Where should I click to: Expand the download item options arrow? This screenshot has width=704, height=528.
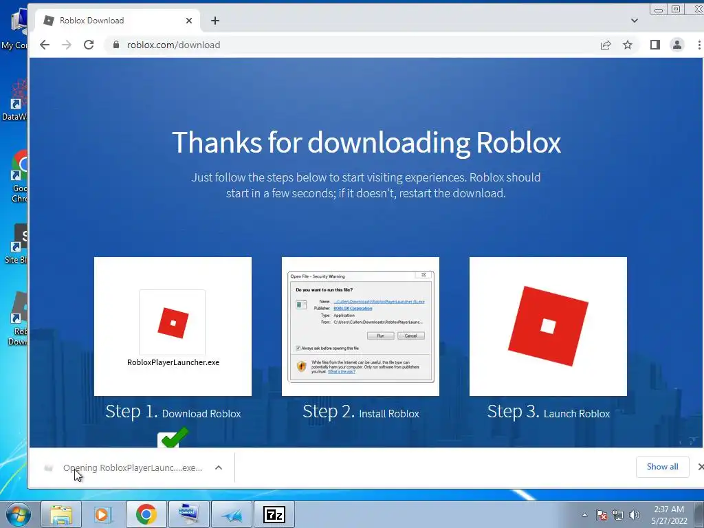point(219,467)
